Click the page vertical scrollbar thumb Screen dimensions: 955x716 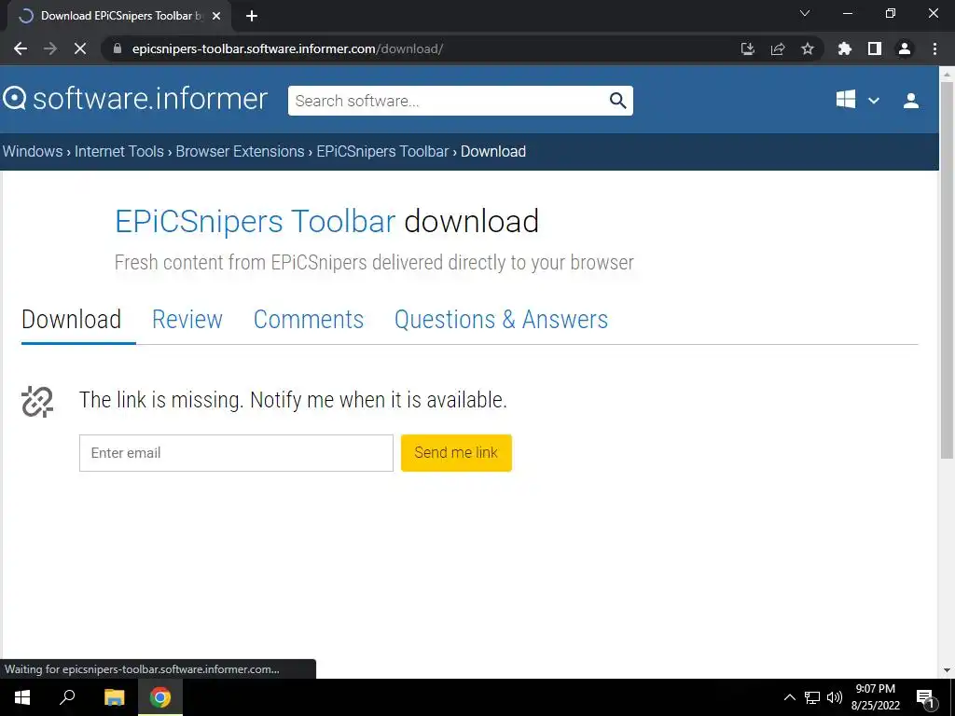[947, 269]
